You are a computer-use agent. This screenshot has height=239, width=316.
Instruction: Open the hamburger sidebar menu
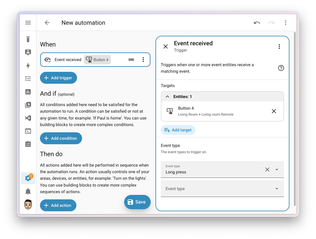point(28,23)
